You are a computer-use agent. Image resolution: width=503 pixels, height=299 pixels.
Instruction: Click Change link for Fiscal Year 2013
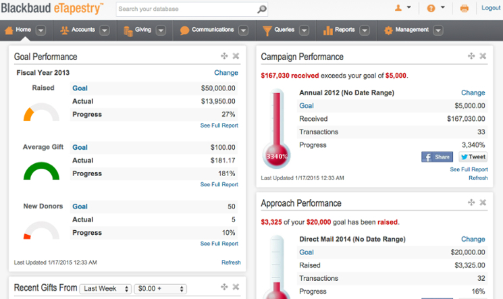click(226, 73)
